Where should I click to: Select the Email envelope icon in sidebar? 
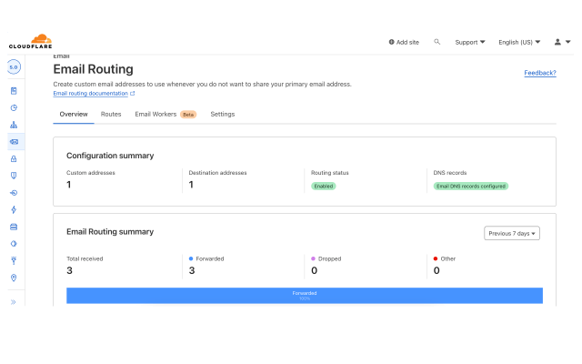pyautogui.click(x=15, y=142)
